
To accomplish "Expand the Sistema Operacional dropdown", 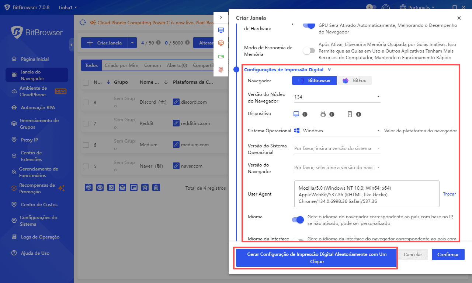I will point(378,130).
